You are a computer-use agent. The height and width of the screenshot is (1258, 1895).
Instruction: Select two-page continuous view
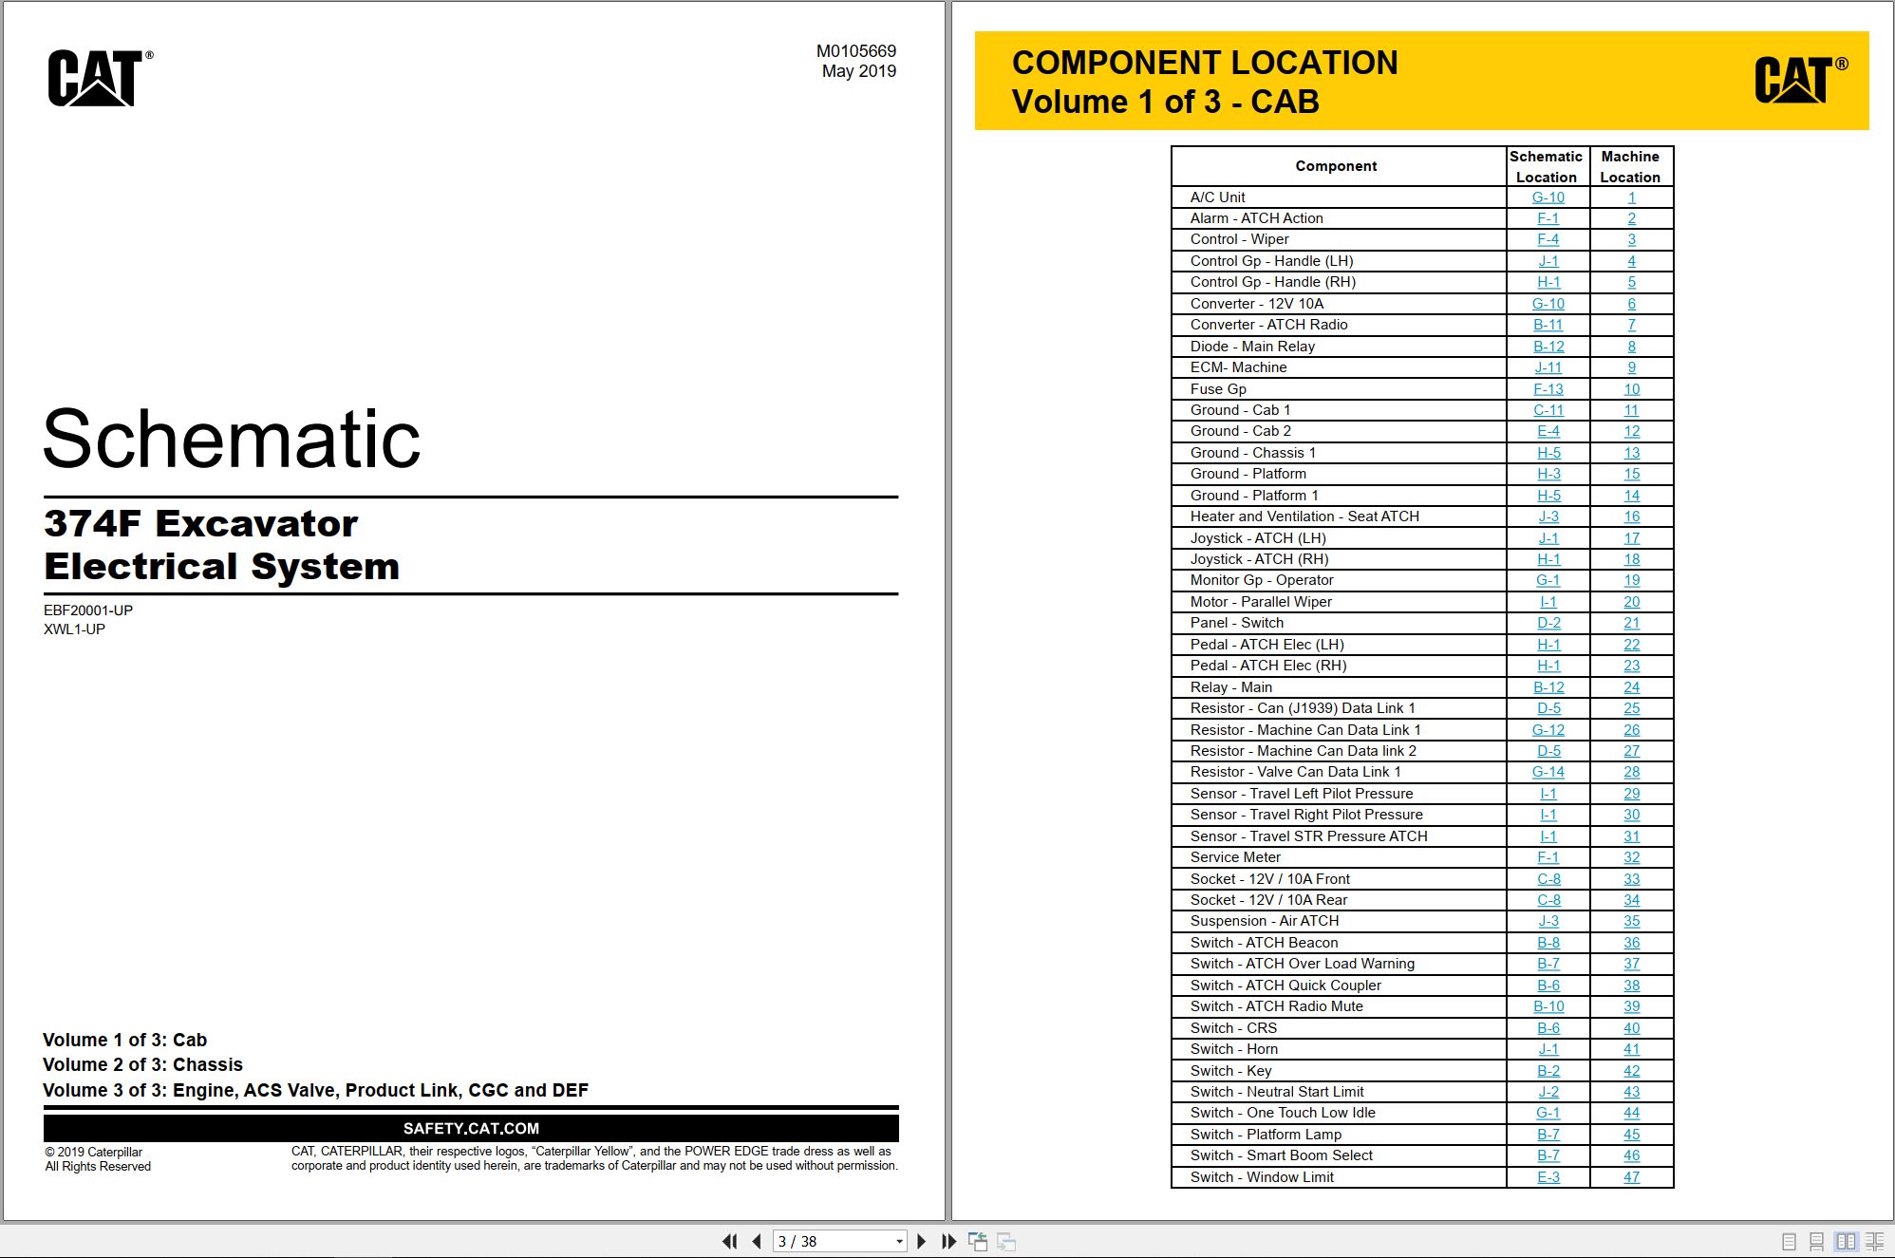coord(1875,1241)
